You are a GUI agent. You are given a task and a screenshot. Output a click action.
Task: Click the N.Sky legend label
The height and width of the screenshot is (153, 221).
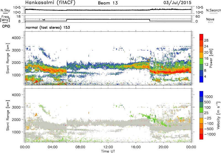(x=5, y=10)
